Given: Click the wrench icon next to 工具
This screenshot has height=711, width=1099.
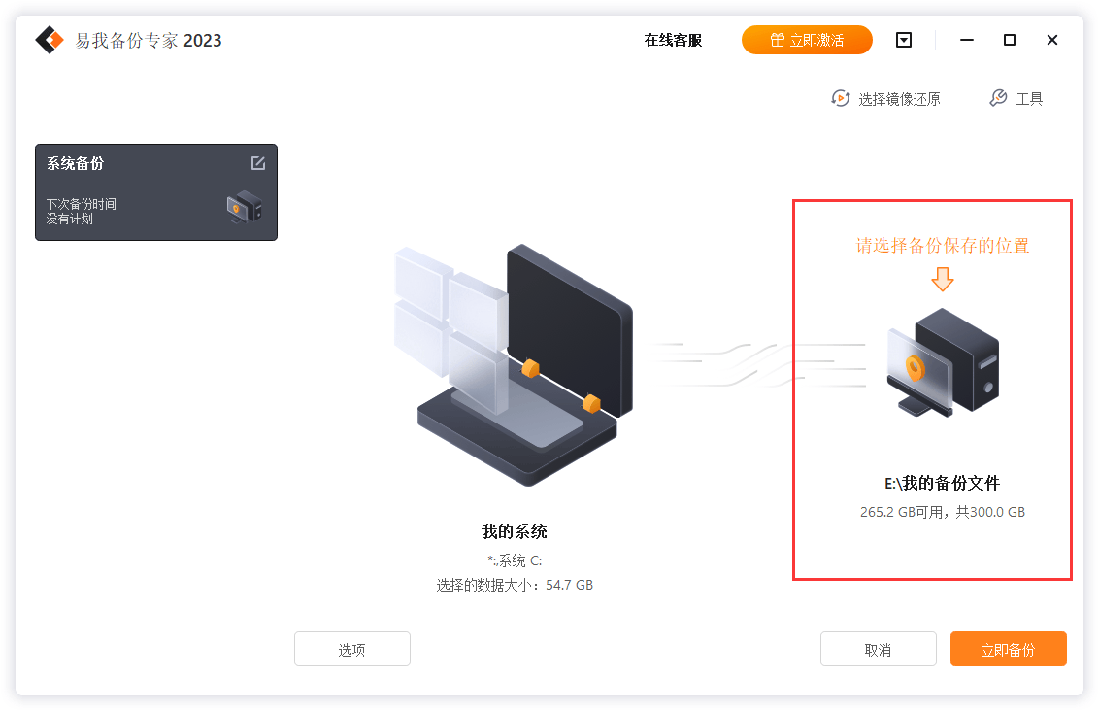Looking at the screenshot, I should click(998, 98).
